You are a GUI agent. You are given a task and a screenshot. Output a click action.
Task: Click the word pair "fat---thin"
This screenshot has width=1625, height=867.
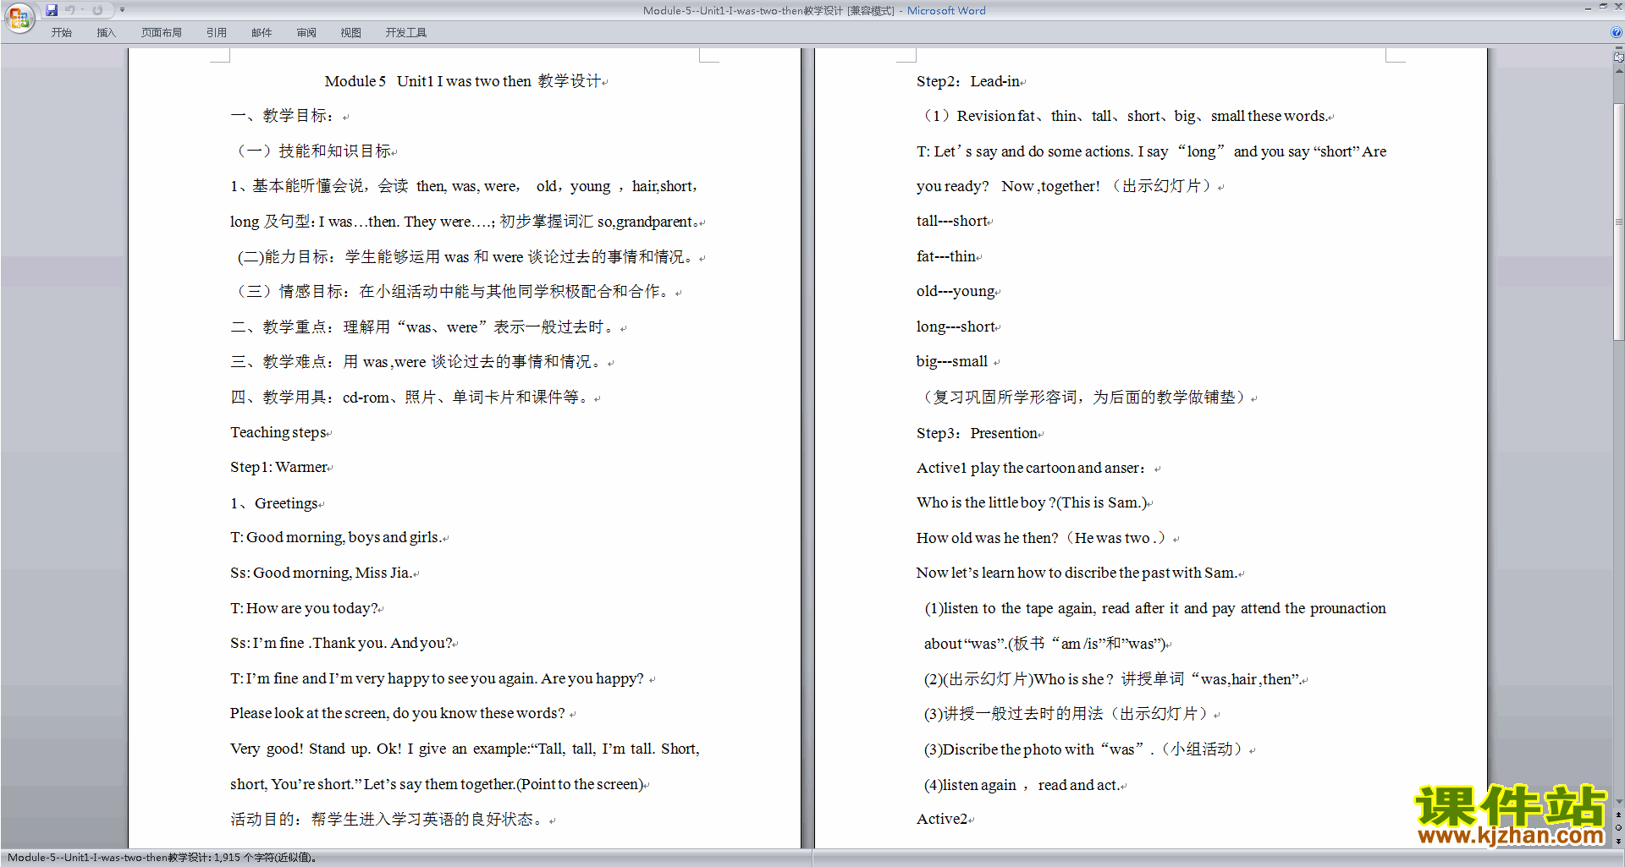click(946, 256)
